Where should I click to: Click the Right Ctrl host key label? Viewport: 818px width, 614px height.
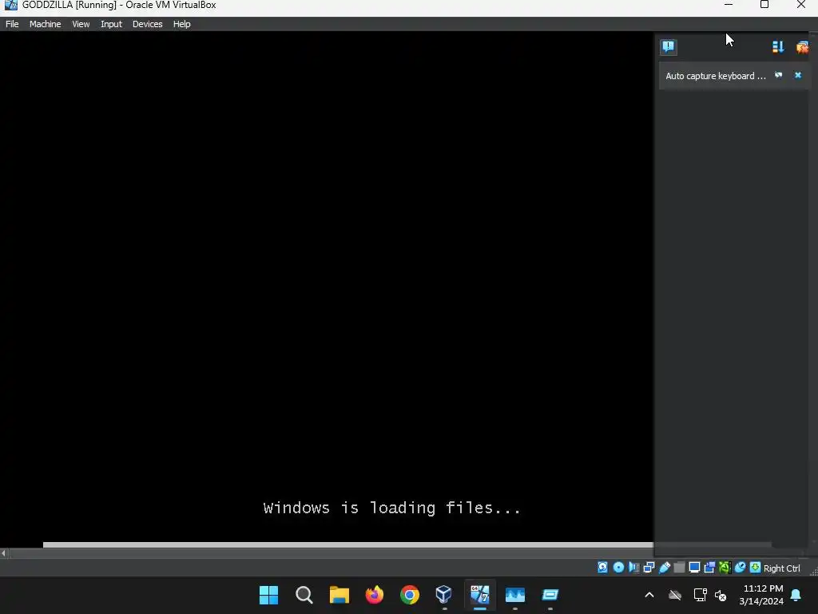tap(781, 568)
